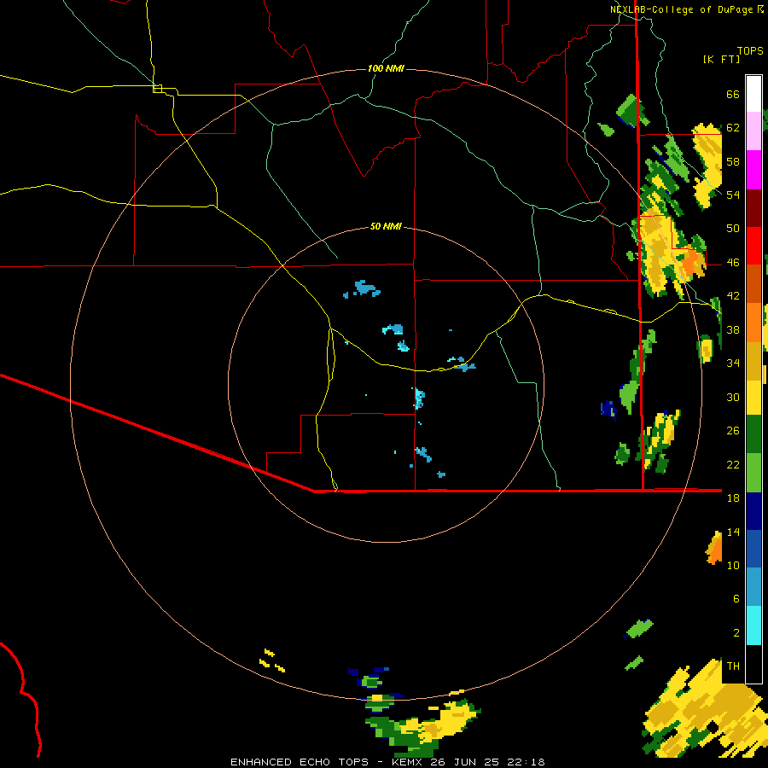This screenshot has width=768, height=768.
Task: Select the white legend swatch
Action: [753, 94]
